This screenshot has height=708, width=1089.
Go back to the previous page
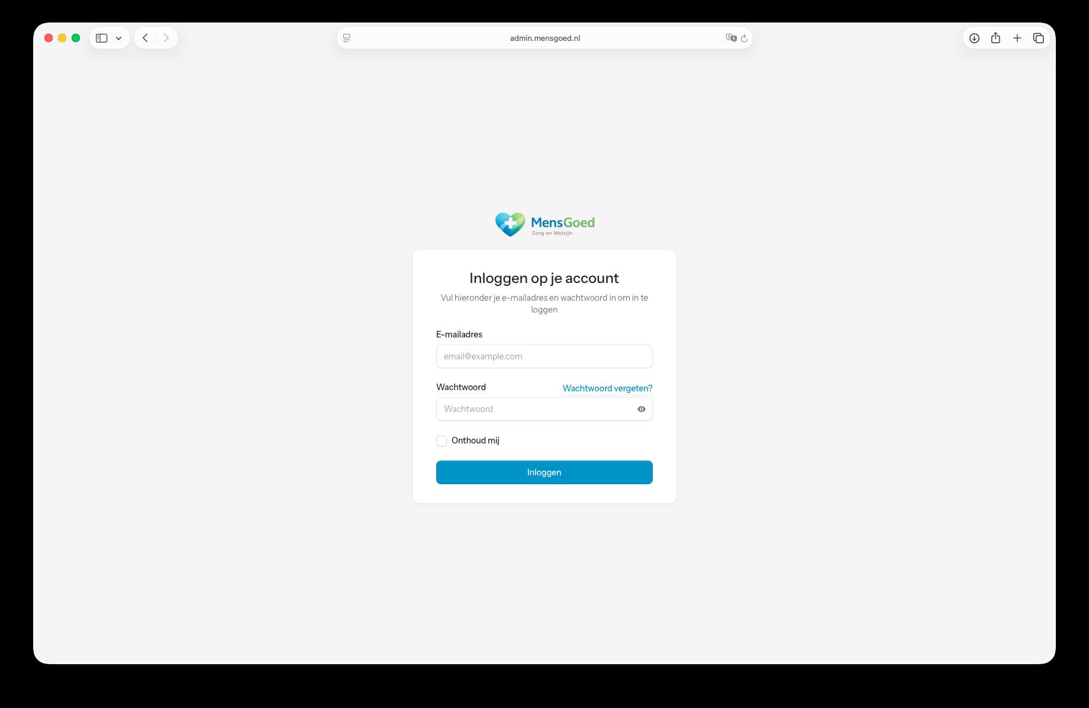coord(145,38)
